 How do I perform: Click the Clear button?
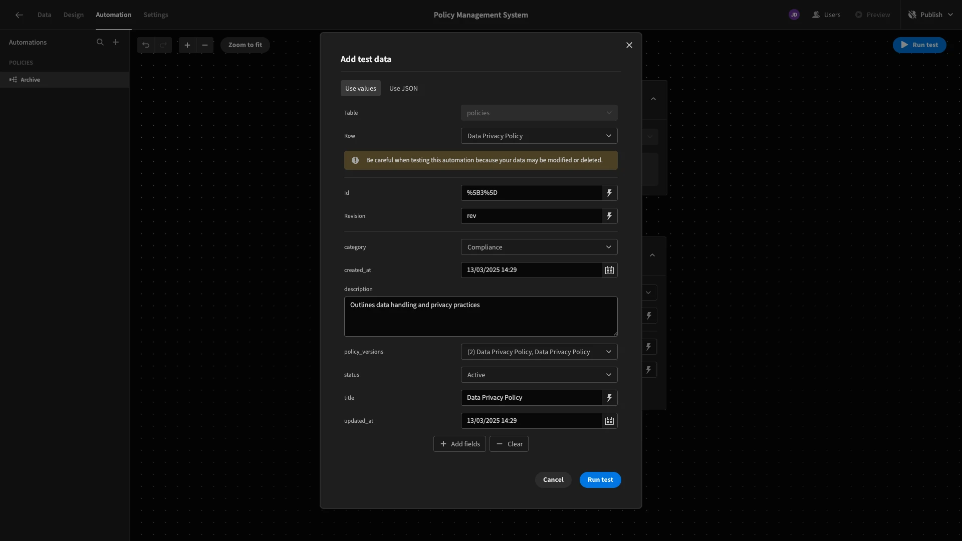click(509, 444)
